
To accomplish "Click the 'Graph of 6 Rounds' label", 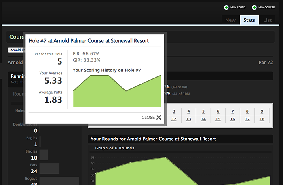I will tap(114, 148).
